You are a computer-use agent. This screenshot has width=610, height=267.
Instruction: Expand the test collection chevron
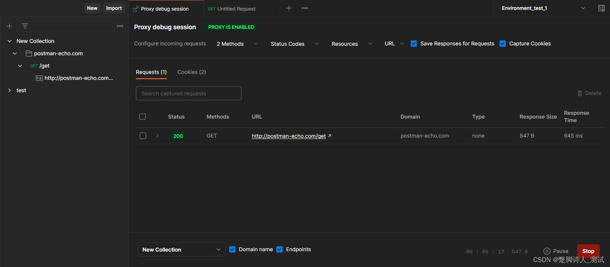pyautogui.click(x=10, y=90)
